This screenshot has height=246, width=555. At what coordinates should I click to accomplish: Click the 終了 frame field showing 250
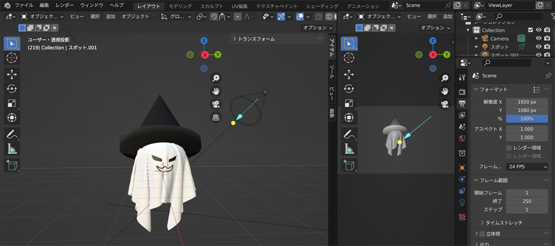[527, 201]
